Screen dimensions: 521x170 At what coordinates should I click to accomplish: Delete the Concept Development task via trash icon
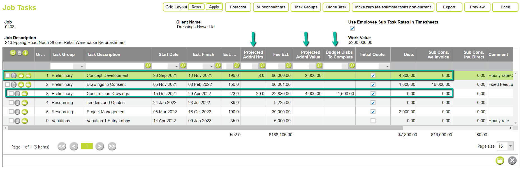click(x=14, y=75)
